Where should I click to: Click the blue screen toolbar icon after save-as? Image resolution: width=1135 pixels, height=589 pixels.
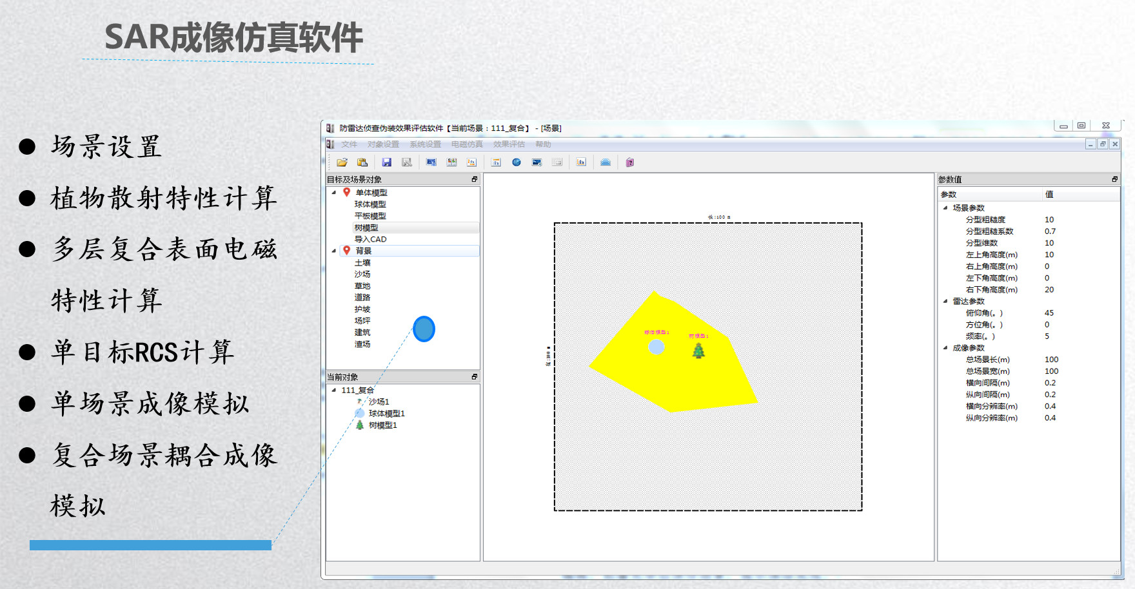[431, 162]
